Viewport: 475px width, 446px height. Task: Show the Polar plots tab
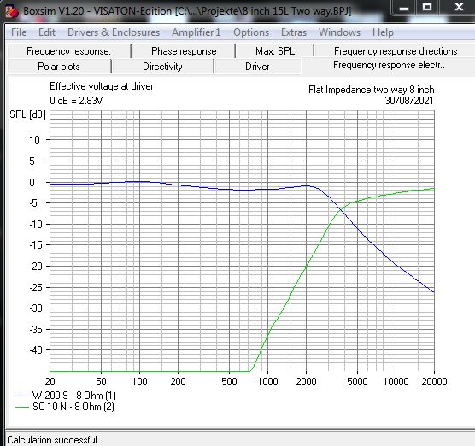click(x=59, y=67)
